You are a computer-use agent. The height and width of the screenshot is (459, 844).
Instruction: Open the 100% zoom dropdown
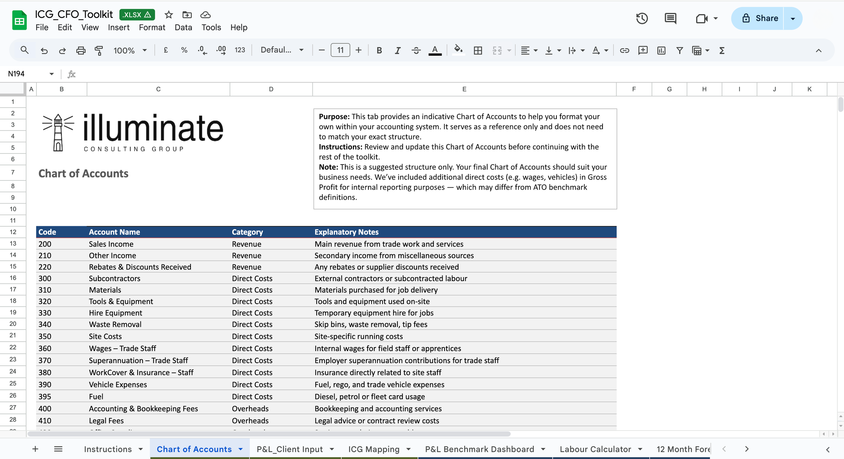(x=130, y=51)
